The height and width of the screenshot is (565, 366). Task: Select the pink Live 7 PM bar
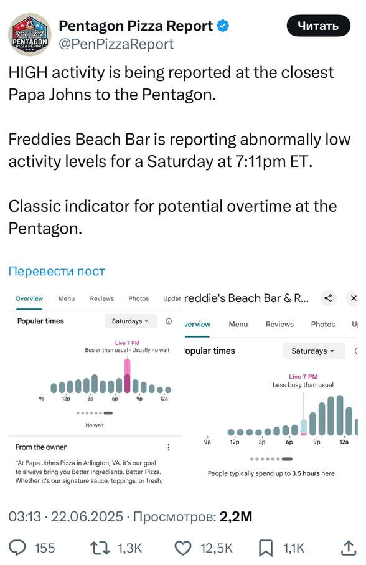(x=127, y=376)
